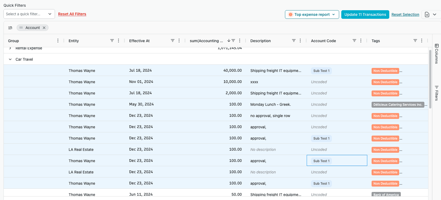The width and height of the screenshot is (441, 200).
Task: Click the row group panel icon
Action: tap(10, 28)
